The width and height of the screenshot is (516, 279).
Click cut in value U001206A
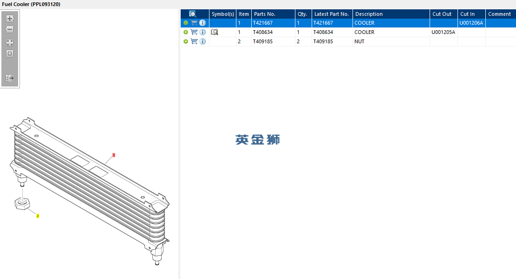(x=471, y=23)
